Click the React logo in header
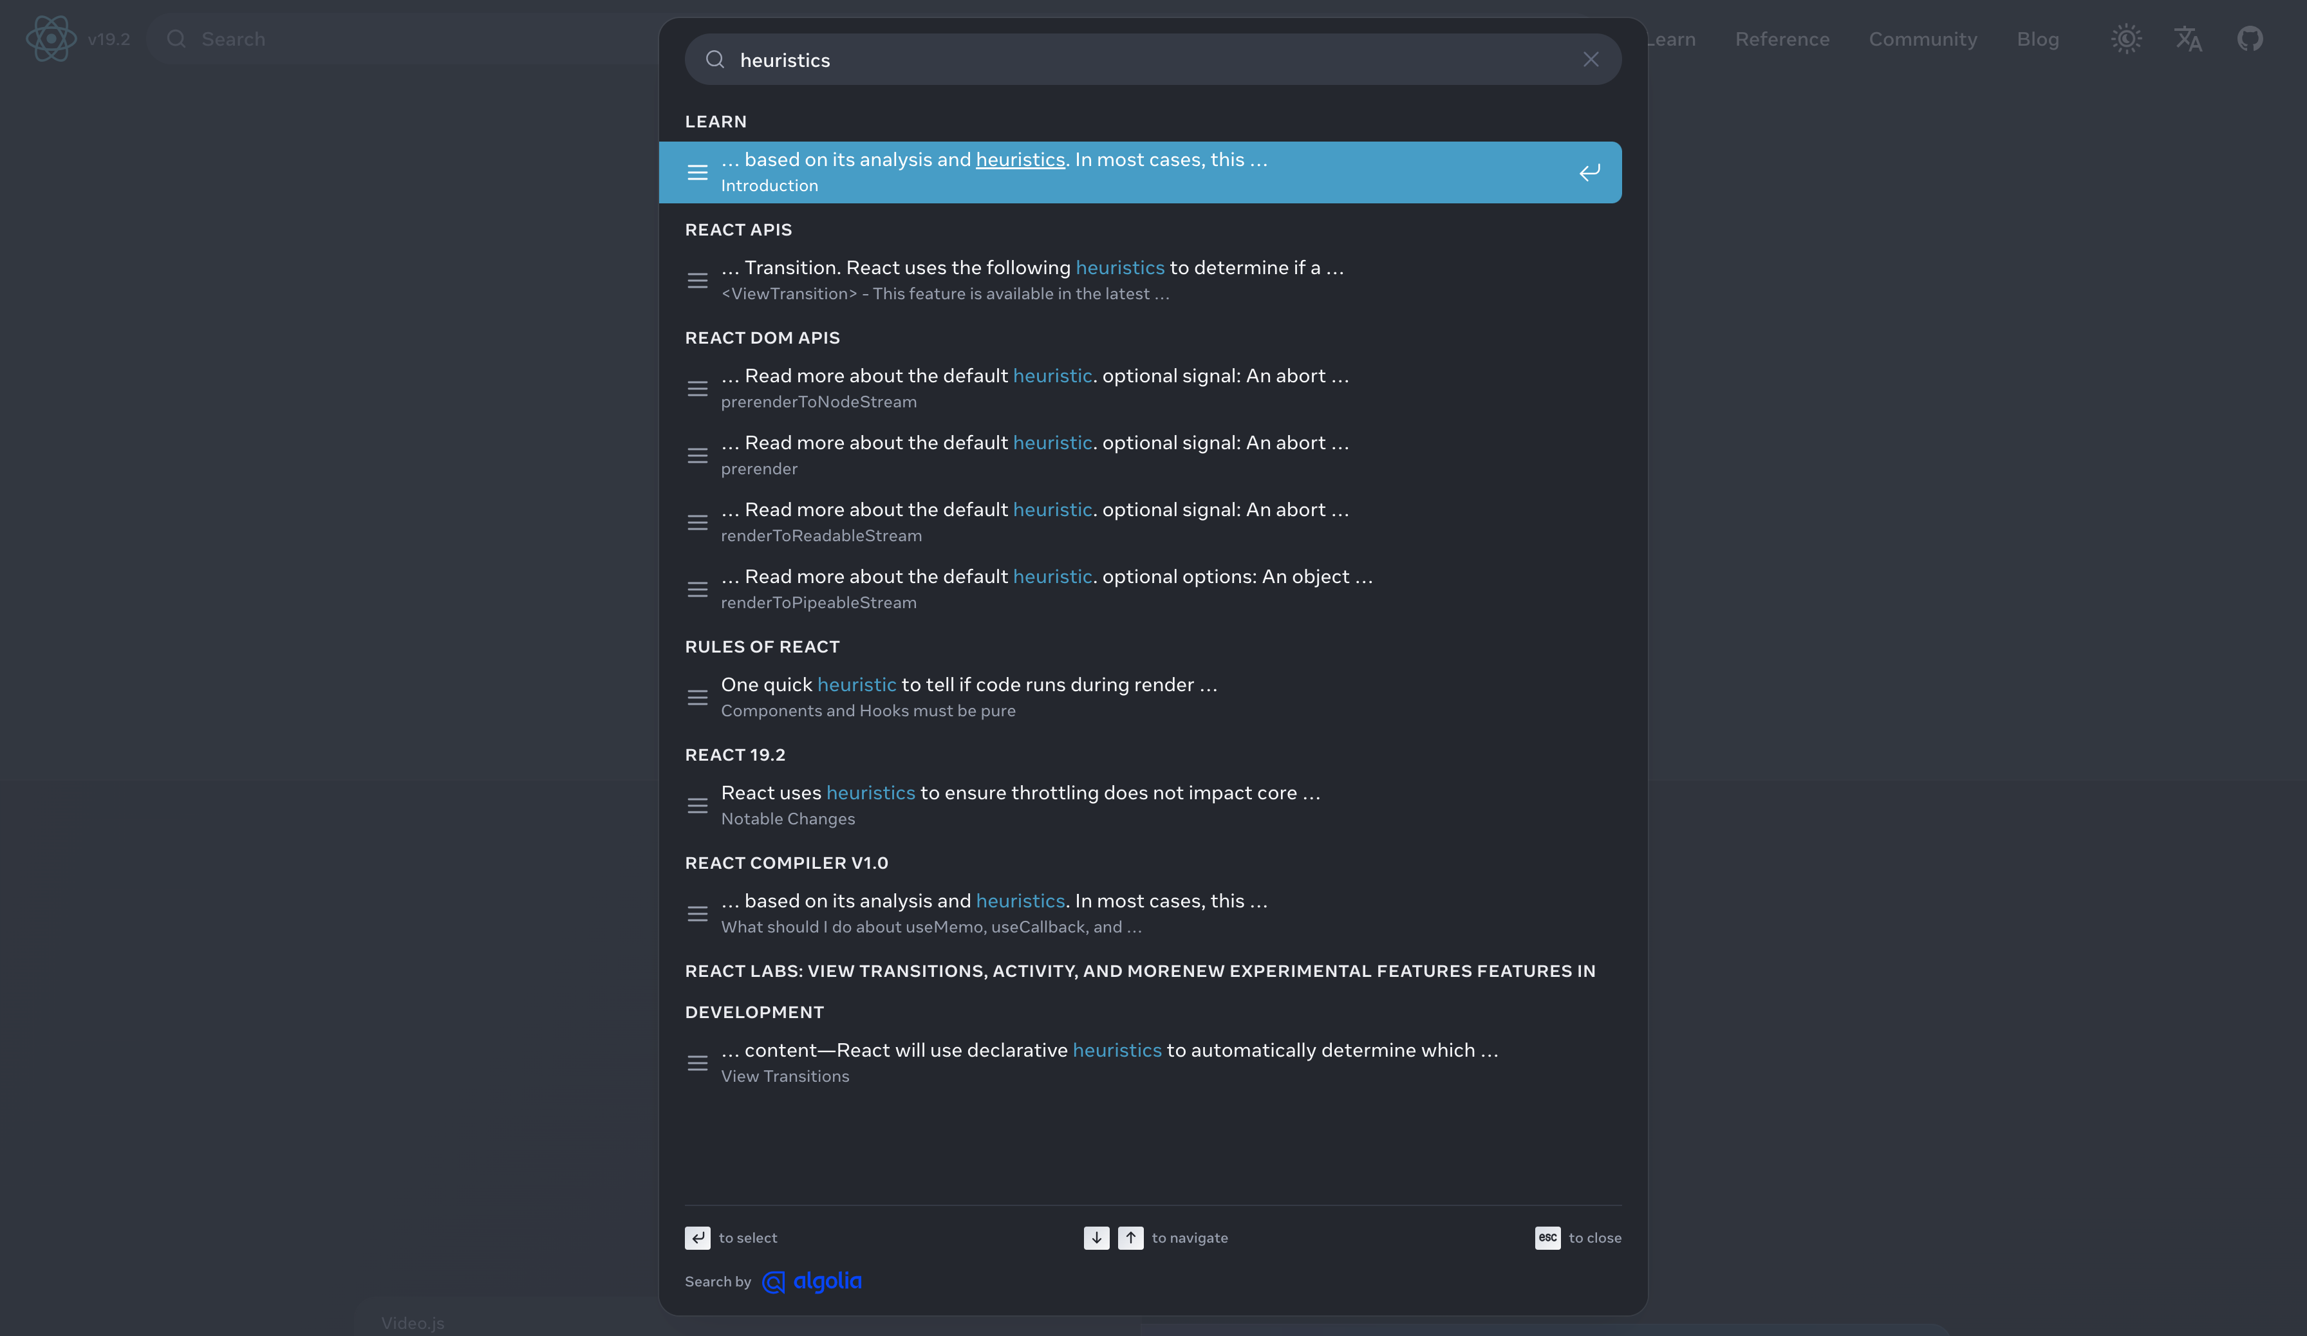 51,39
